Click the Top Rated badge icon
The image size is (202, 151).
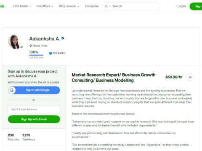pyautogui.click(x=50, y=53)
